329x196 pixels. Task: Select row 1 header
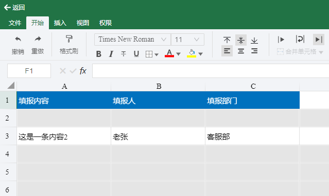pos(8,100)
